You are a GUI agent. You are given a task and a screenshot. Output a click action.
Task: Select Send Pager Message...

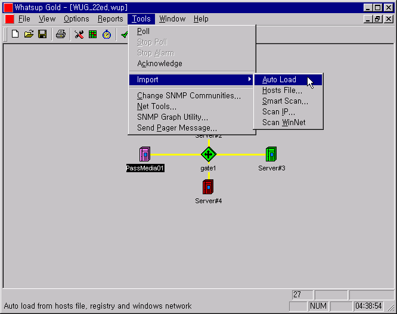coord(192,128)
